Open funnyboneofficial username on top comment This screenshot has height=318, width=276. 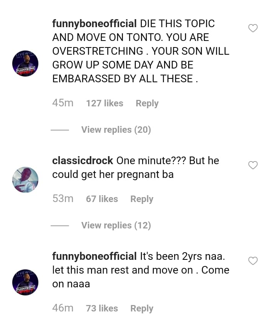pyautogui.click(x=94, y=24)
